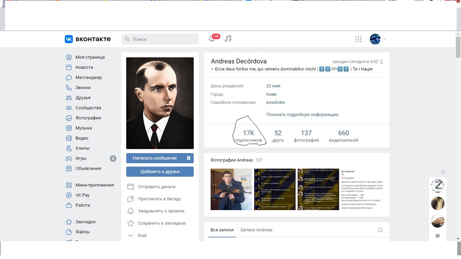Image resolution: width=461 pixels, height=259 pixels.
Task: Search wall posts with magnifier icon
Action: coord(380,230)
